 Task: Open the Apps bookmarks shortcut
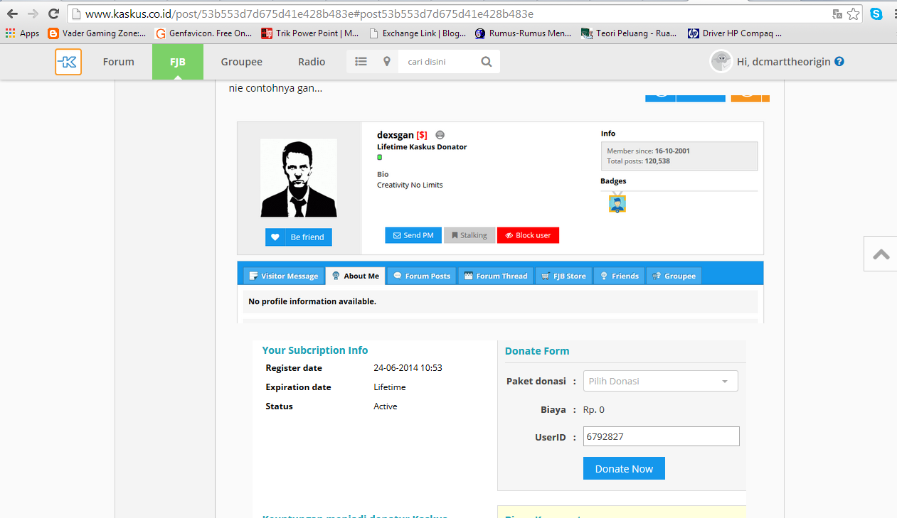22,33
